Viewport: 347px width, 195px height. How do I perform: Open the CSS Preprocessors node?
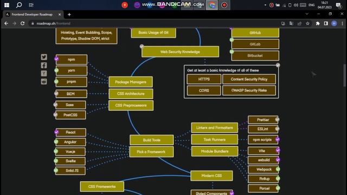tap(131, 106)
